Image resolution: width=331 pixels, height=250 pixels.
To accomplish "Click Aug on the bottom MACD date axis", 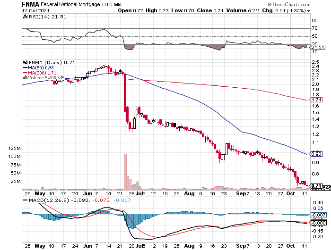I will (x=189, y=246).
